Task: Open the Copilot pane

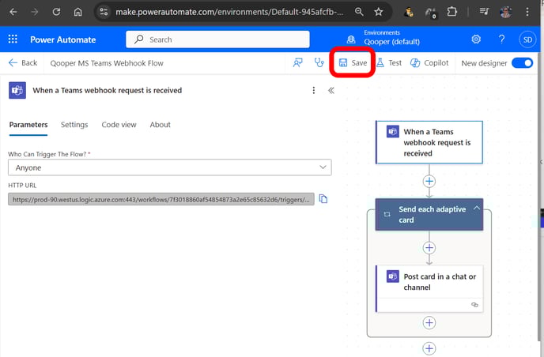Action: (x=429, y=62)
